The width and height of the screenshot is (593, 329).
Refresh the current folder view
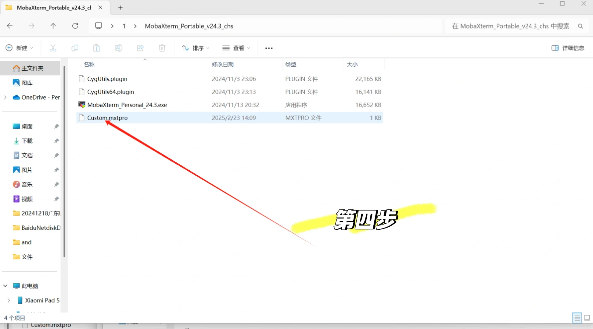(x=75, y=26)
